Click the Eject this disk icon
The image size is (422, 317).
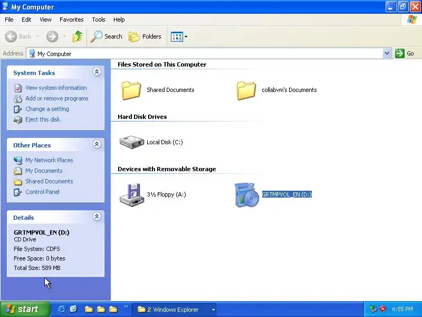point(18,120)
